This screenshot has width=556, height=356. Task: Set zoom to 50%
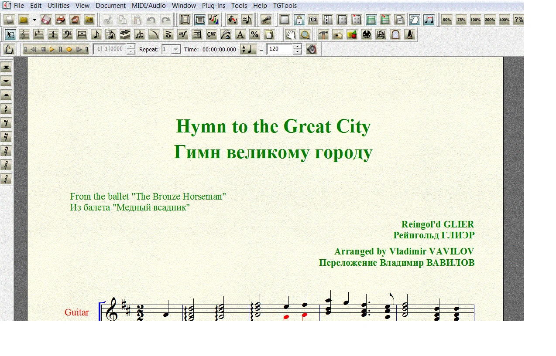click(x=446, y=20)
